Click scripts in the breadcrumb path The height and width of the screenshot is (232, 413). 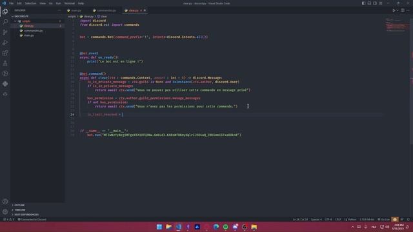pos(72,16)
